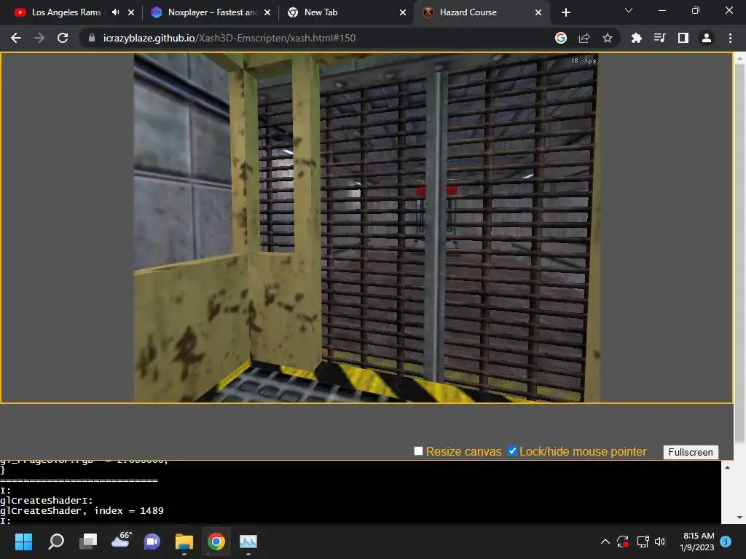
Task: Open the weather widget showing 66°
Action: point(121,541)
